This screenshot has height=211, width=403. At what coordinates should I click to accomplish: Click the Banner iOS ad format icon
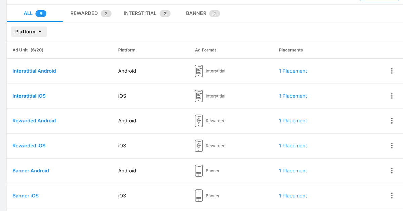point(199,196)
